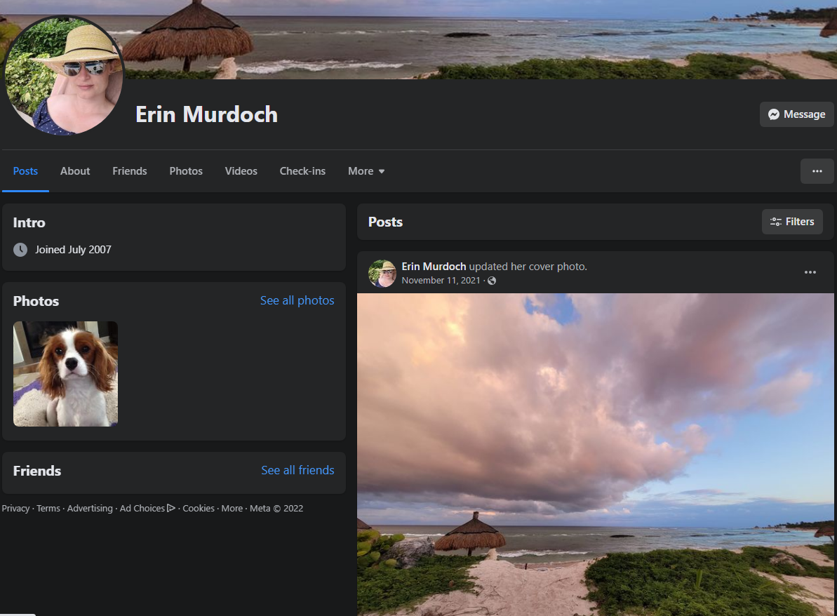
Task: Click the Messenger icon inside the Message button
Action: (775, 114)
